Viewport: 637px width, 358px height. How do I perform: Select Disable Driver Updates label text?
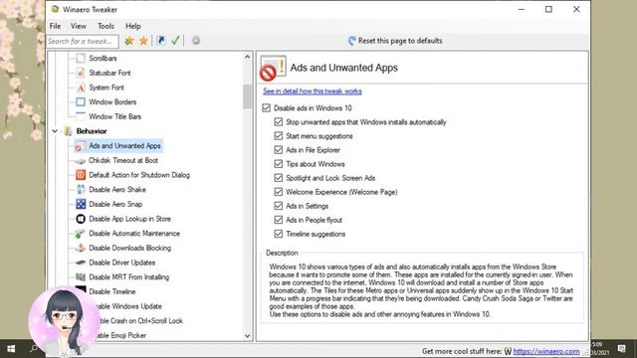[121, 263]
